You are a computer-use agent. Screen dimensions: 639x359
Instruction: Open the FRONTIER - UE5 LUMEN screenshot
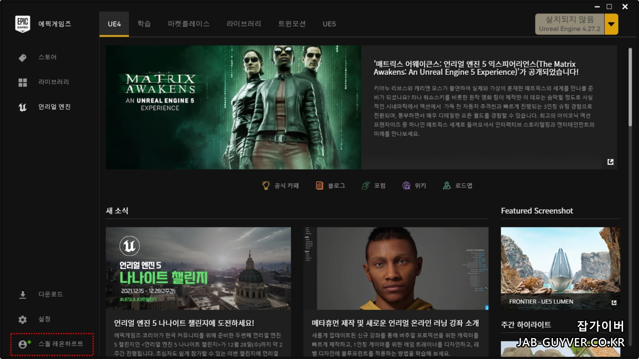561,269
